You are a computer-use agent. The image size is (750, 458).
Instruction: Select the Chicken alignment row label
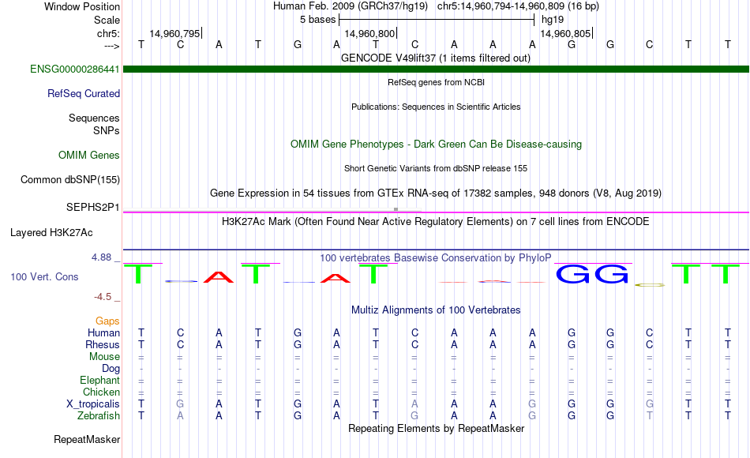point(101,392)
